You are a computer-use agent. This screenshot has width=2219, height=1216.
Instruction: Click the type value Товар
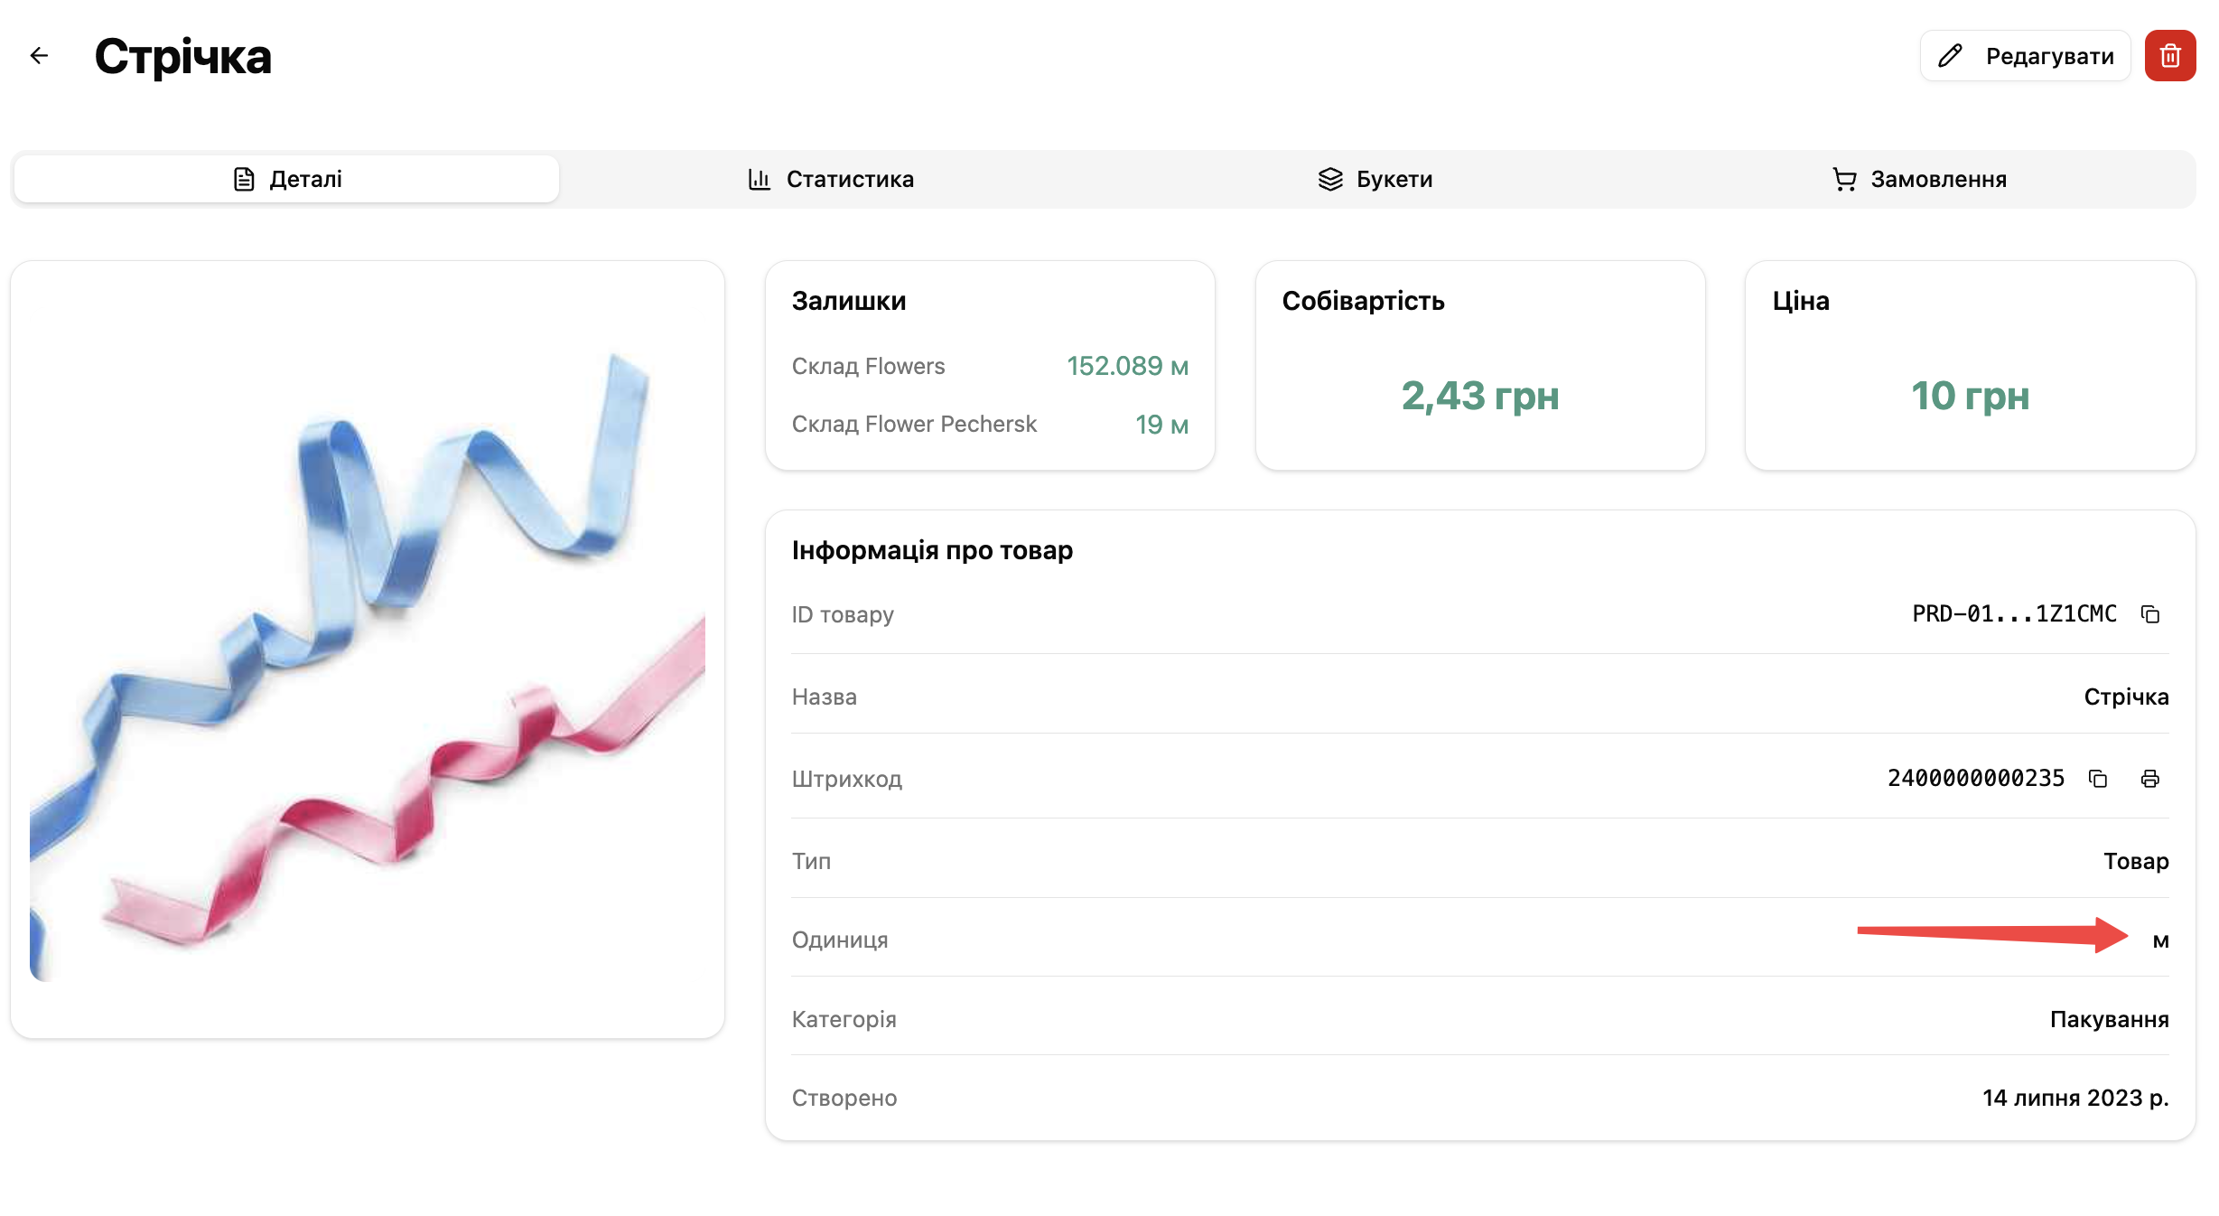[x=2136, y=861]
